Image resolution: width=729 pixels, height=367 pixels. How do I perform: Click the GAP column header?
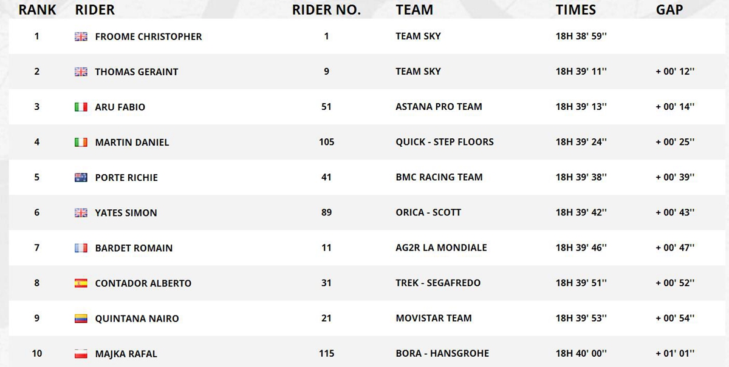669,10
